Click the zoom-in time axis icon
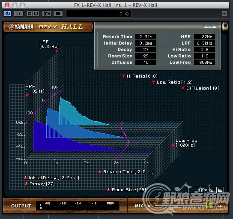 point(220,190)
